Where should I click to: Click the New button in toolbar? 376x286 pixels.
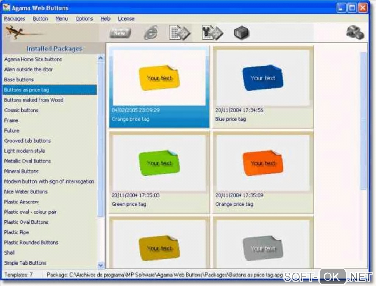pyautogui.click(x=121, y=33)
